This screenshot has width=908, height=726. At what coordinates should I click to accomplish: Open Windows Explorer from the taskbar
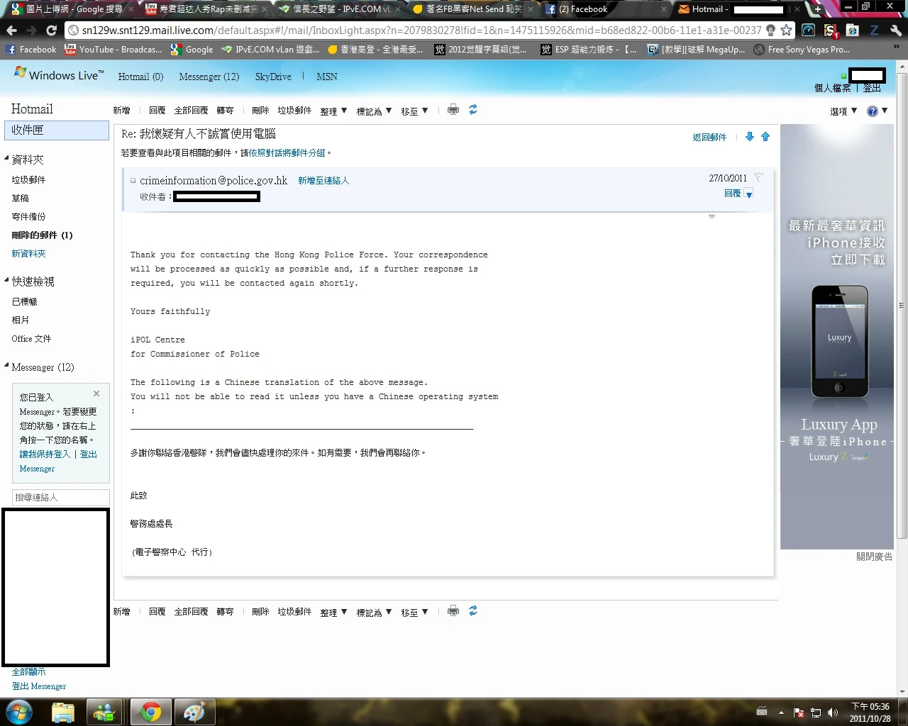(x=63, y=712)
